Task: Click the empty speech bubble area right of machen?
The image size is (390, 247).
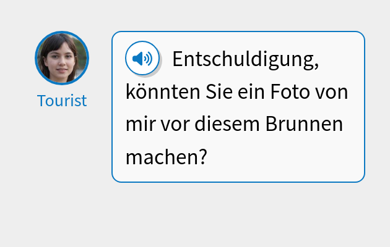Action: point(285,157)
